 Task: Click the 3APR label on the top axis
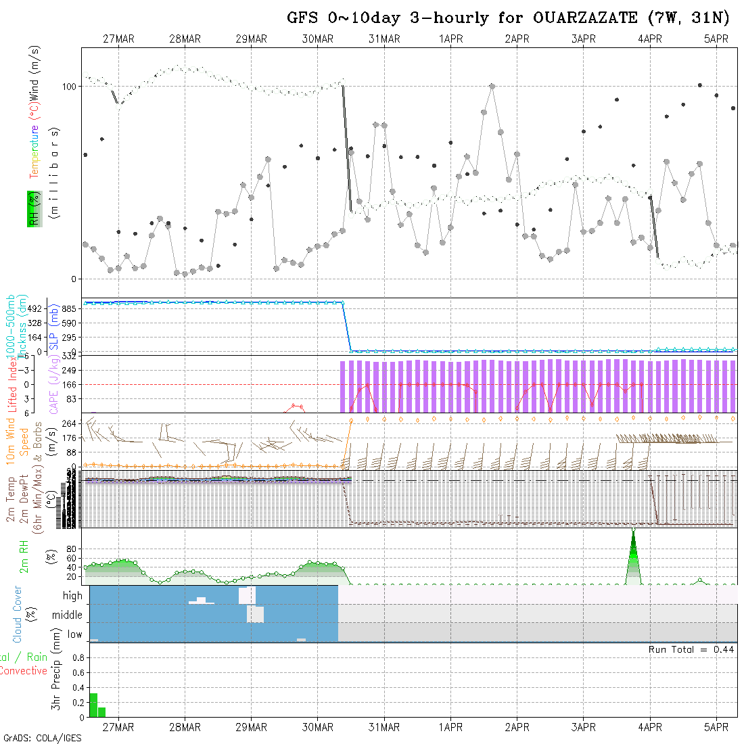pyautogui.click(x=584, y=39)
